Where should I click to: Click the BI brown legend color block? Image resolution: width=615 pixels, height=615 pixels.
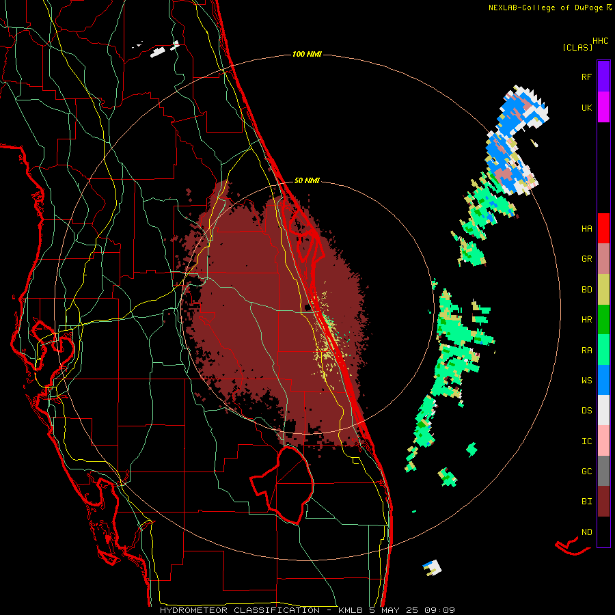point(603,502)
